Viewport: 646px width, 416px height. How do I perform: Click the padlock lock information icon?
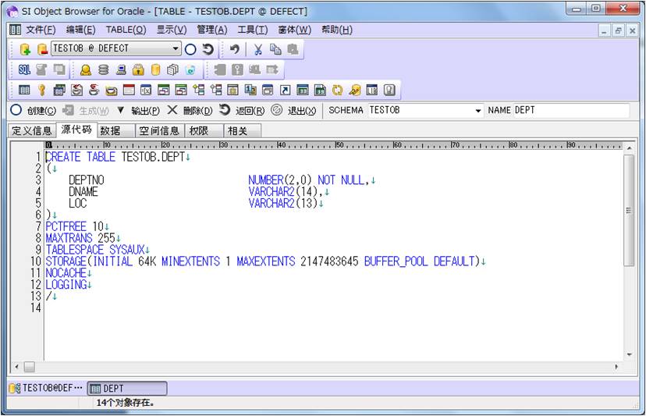pyautogui.click(x=138, y=69)
